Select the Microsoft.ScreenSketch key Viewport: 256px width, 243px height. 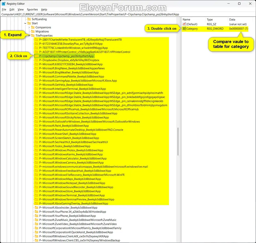[x=69, y=138]
